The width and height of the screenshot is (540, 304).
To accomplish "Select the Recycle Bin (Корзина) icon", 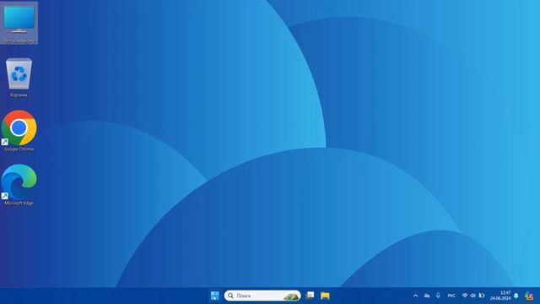I will click(x=19, y=78).
